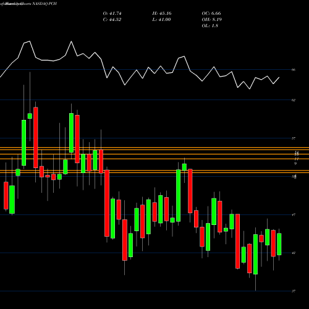Click the 66 price axis label
Viewport: 309px width, 309px height.
(294, 70)
